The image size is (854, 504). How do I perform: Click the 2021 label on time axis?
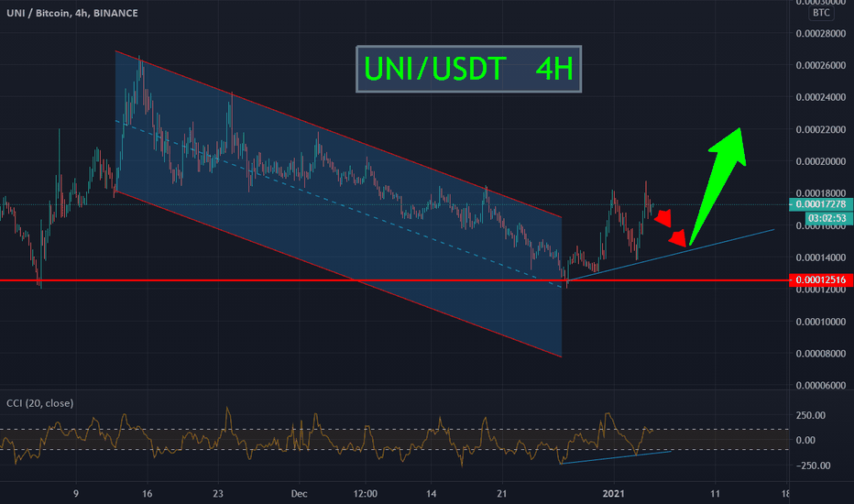coord(613,494)
